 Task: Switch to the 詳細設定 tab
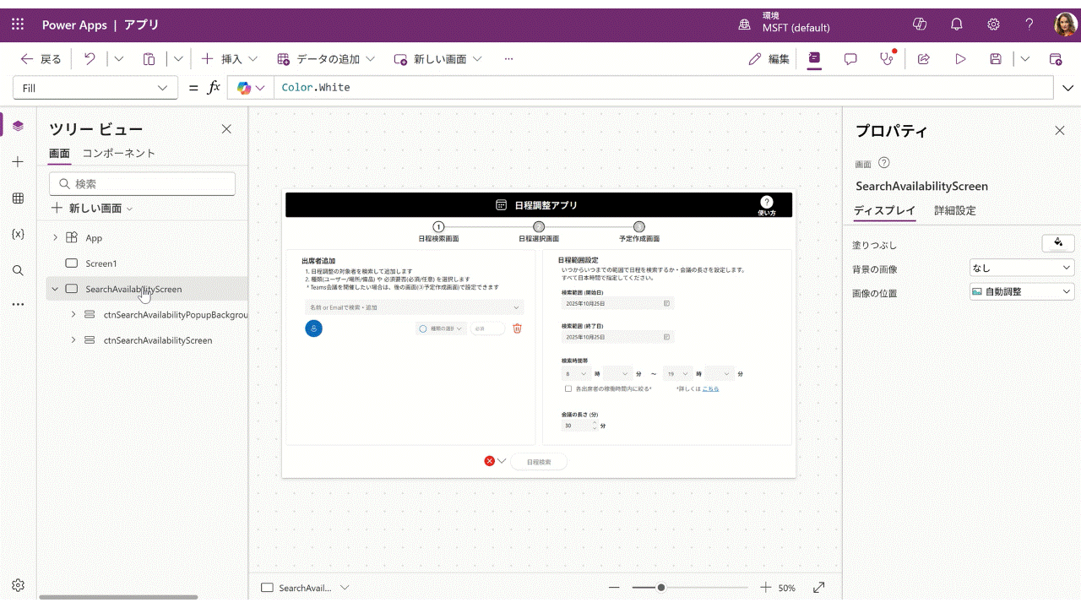tap(954, 210)
